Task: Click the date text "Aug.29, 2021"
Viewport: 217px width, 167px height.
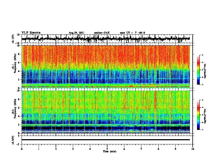Action: coord(76,33)
